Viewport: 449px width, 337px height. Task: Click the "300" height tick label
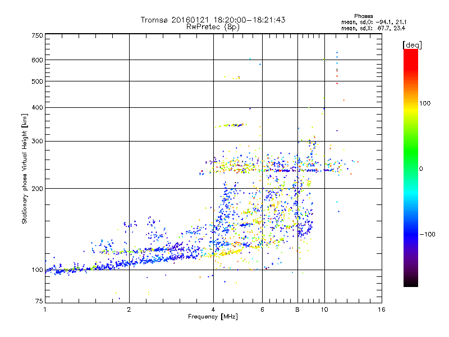tap(37, 141)
